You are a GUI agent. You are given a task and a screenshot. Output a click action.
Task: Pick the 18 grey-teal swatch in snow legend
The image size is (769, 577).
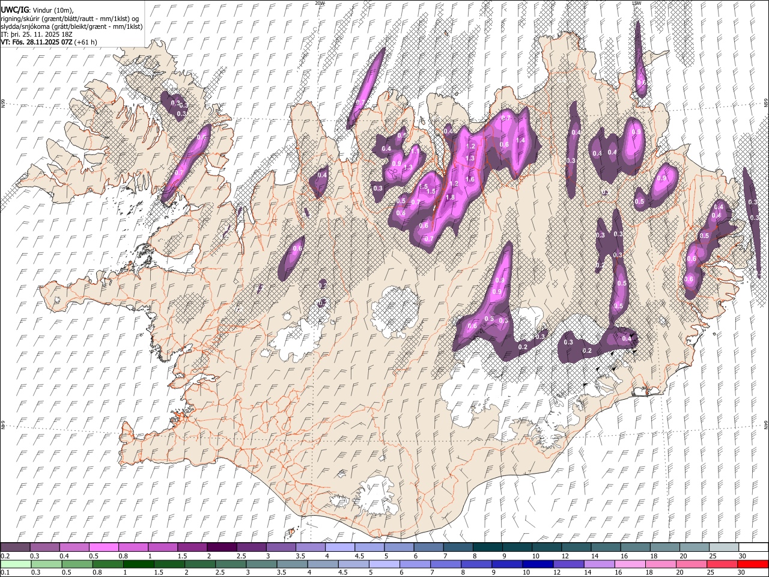664,548
